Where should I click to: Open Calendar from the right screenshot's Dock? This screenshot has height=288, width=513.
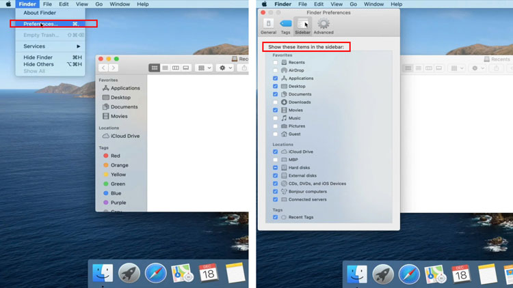coord(461,274)
